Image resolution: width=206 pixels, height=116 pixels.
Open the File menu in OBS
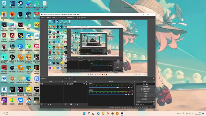pos(43,18)
